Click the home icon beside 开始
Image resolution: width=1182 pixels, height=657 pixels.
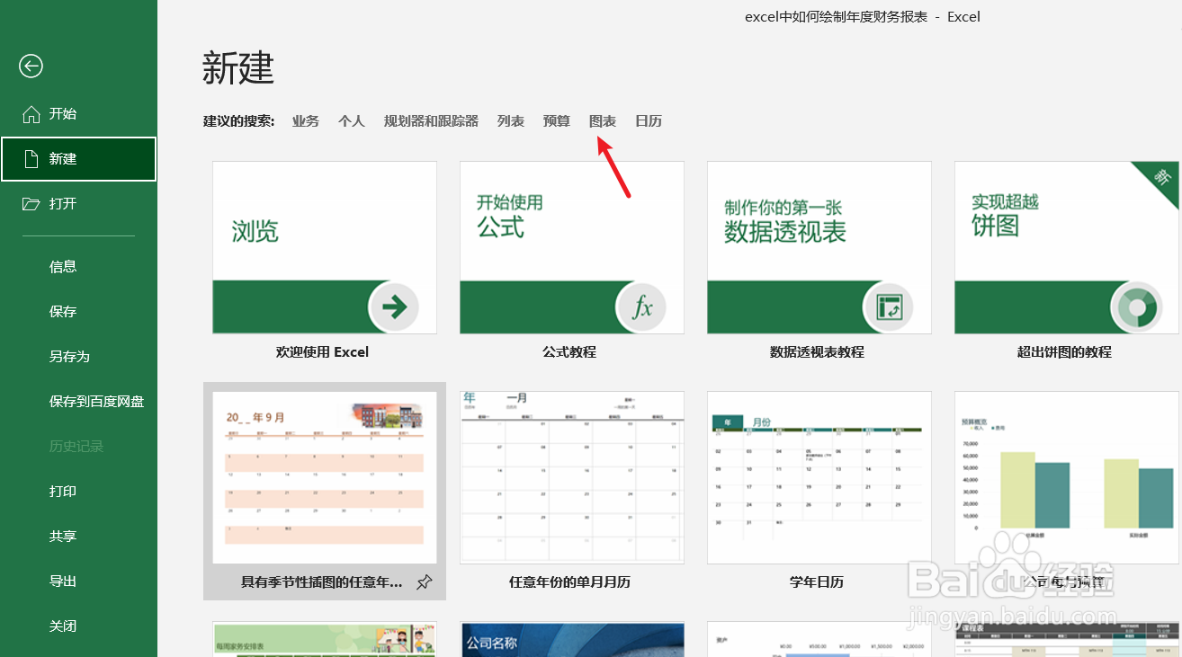[x=31, y=114]
